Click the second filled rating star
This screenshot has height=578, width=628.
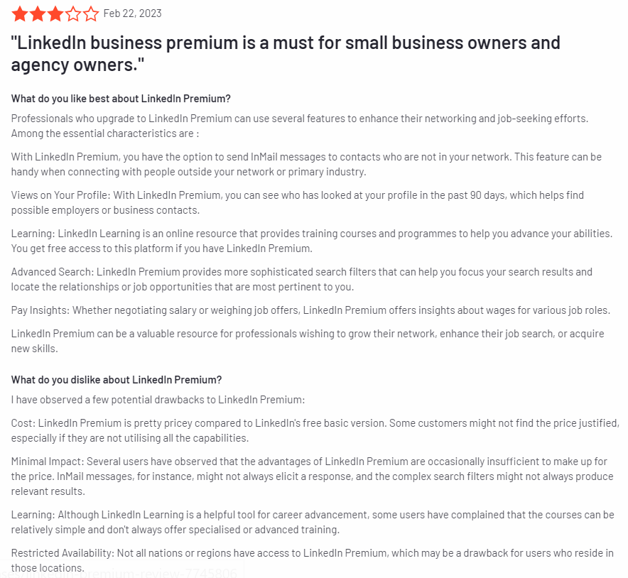click(x=38, y=14)
